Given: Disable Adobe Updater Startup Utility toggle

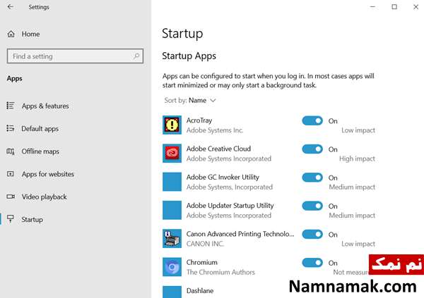Looking at the screenshot, I should click(312, 206).
